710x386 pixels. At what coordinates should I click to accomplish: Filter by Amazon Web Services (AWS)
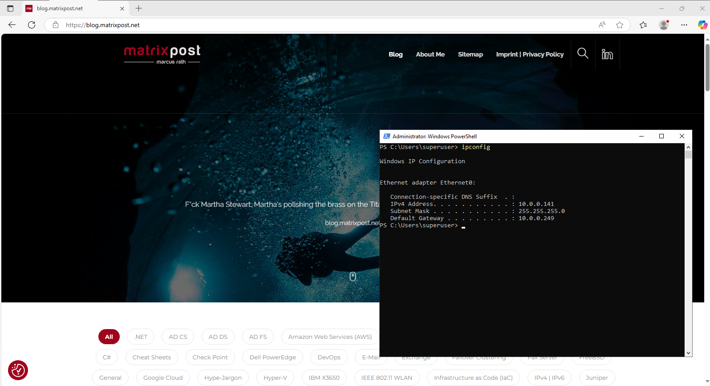coord(330,337)
